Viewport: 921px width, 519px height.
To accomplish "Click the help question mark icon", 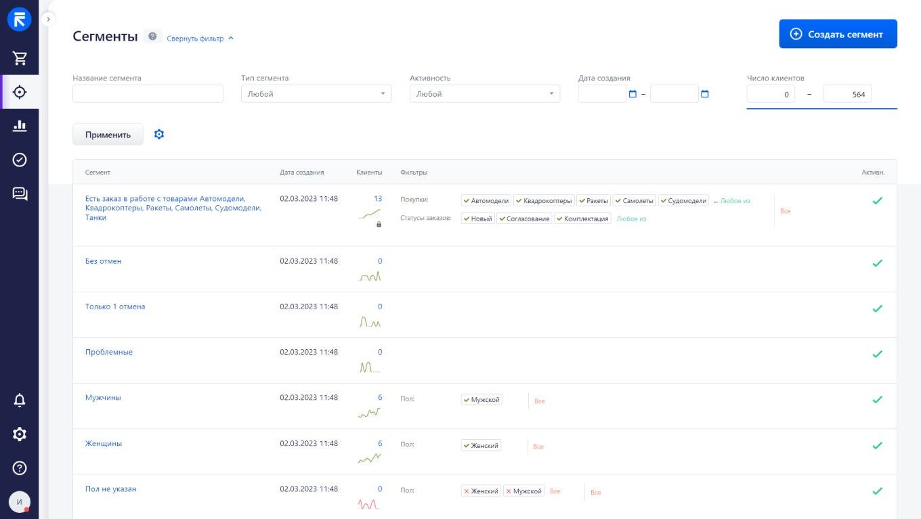I will click(19, 468).
